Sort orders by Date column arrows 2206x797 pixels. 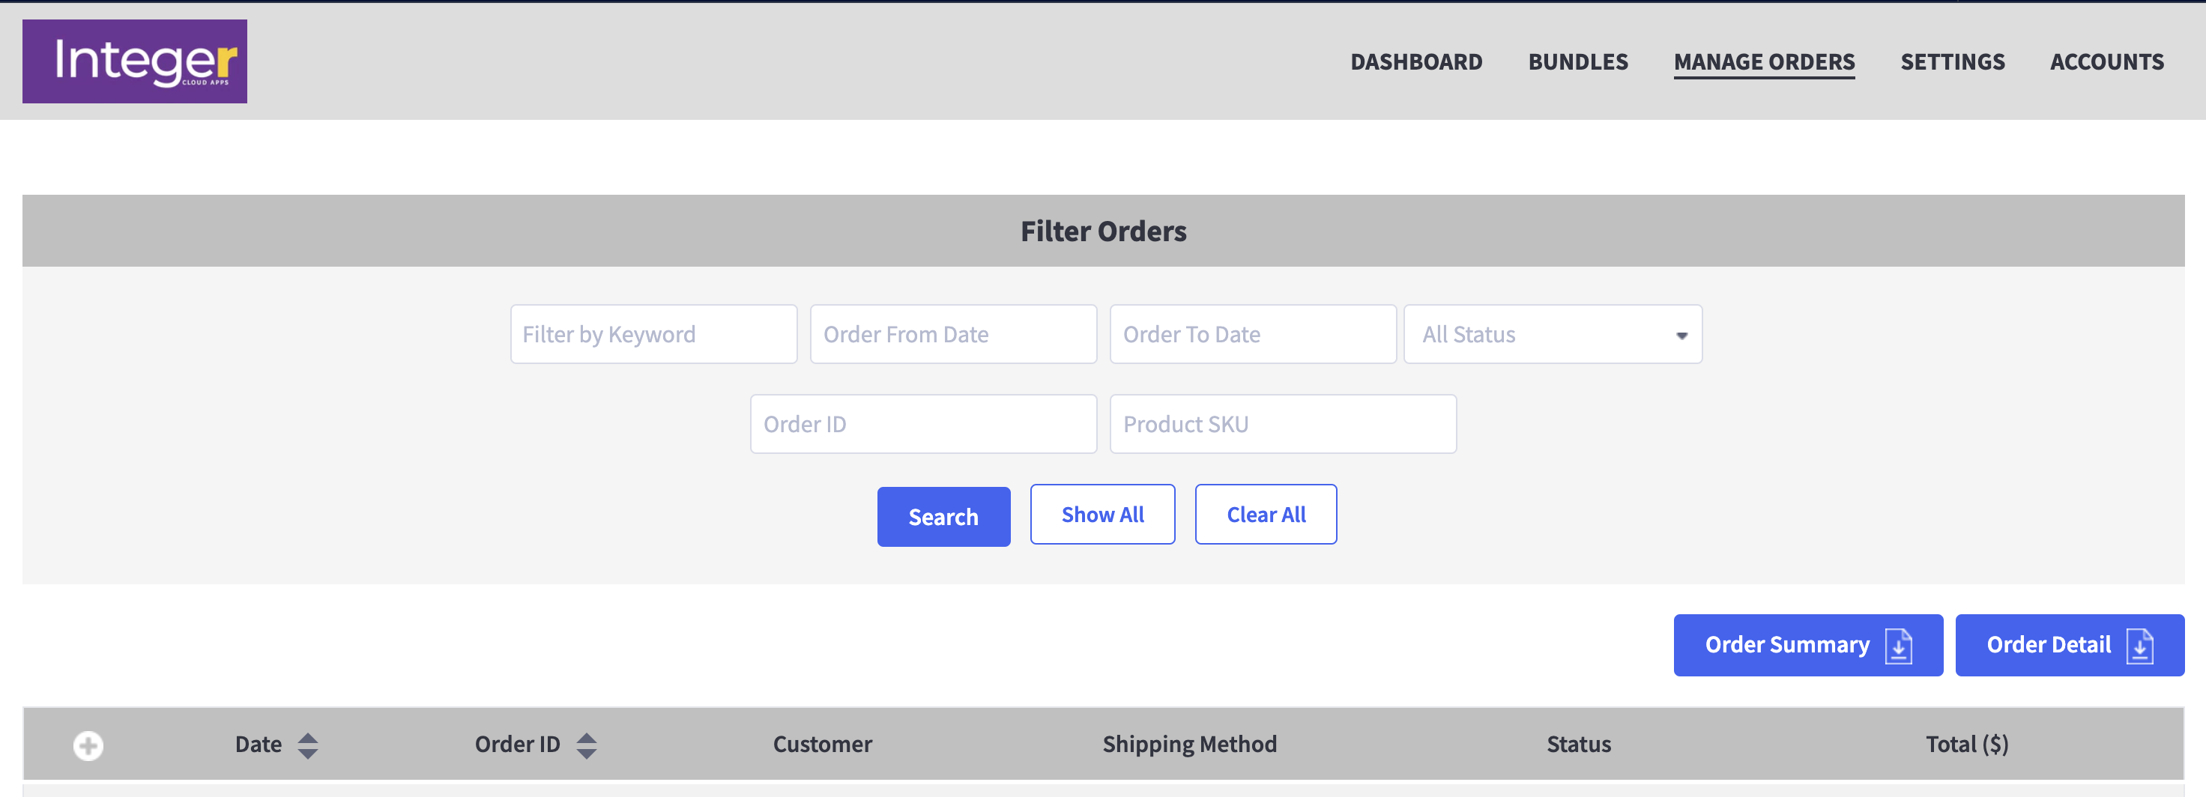307,745
